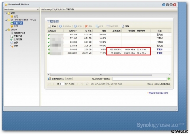Click the 下載中 status of the 7.44 GB task

click(x=160, y=50)
